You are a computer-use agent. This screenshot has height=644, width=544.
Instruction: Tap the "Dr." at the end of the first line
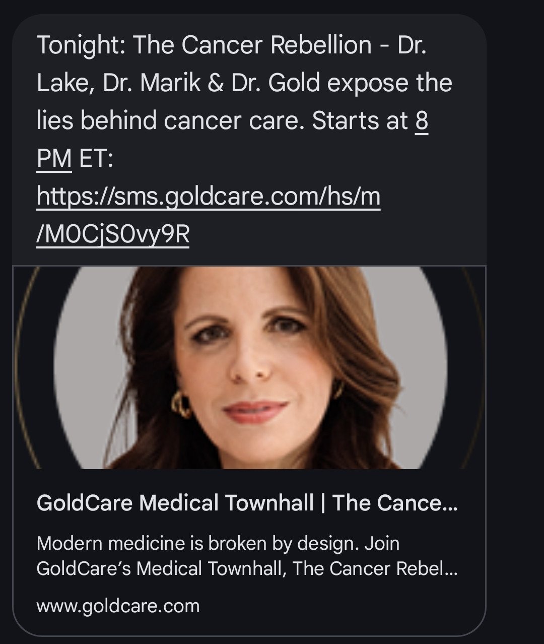[412, 45]
